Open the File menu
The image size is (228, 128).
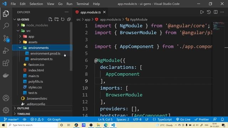(x=13, y=4)
